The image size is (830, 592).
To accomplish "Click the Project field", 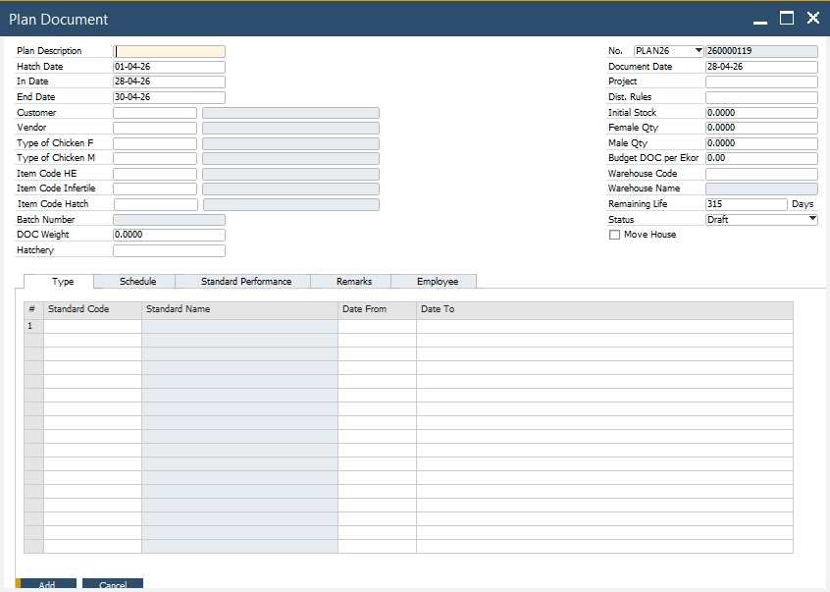I will pos(760,81).
